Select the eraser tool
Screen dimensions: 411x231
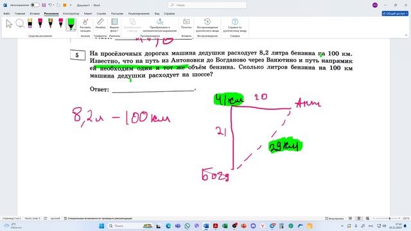pyautogui.click(x=30, y=23)
